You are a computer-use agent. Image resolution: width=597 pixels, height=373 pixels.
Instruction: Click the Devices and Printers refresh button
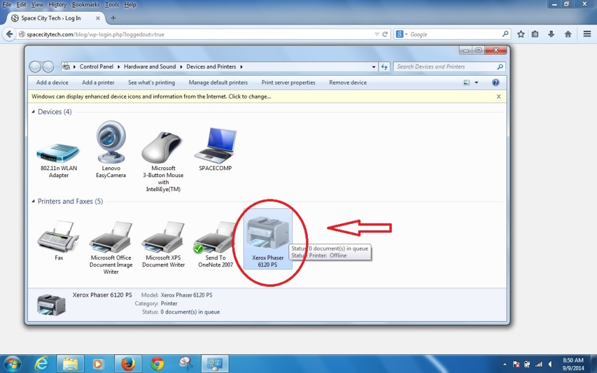coord(384,66)
